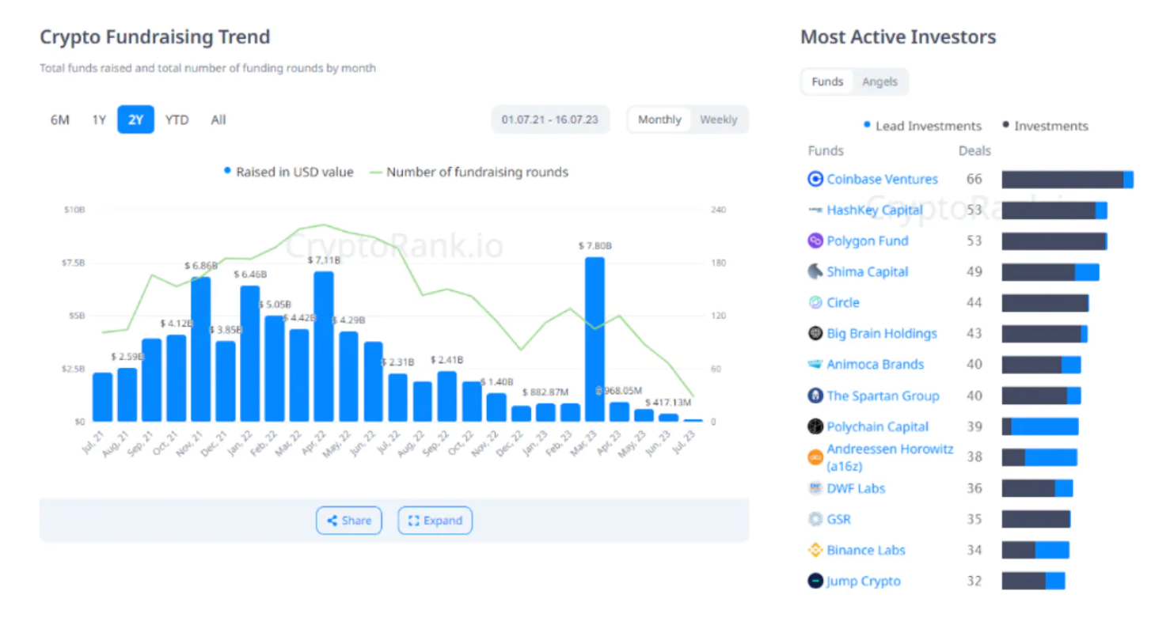Click the Circle logo icon
The width and height of the screenshot is (1170, 644).
tap(815, 302)
